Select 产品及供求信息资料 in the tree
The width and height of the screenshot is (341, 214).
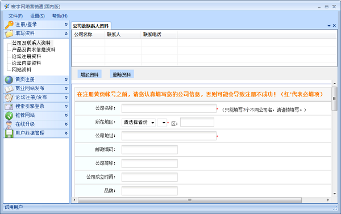click(x=34, y=49)
